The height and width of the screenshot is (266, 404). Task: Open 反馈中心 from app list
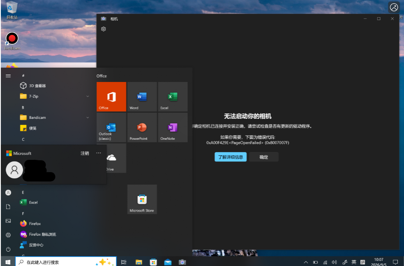pyautogui.click(x=55, y=245)
